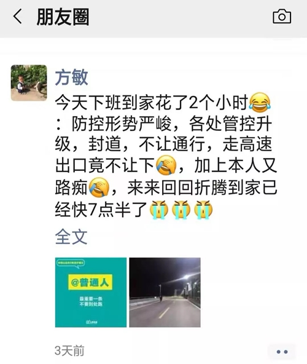Click the facepalm emoji after 竟不让下
The height and width of the screenshot is (364, 307).
point(166,165)
